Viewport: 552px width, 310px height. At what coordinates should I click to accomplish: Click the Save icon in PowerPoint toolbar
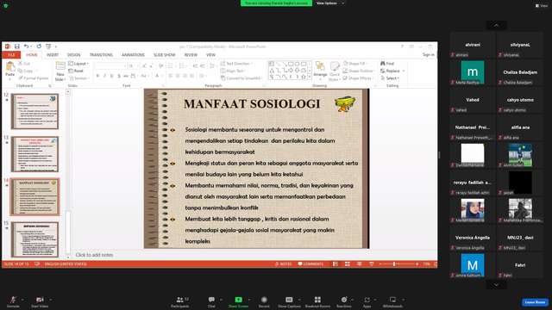click(16, 46)
